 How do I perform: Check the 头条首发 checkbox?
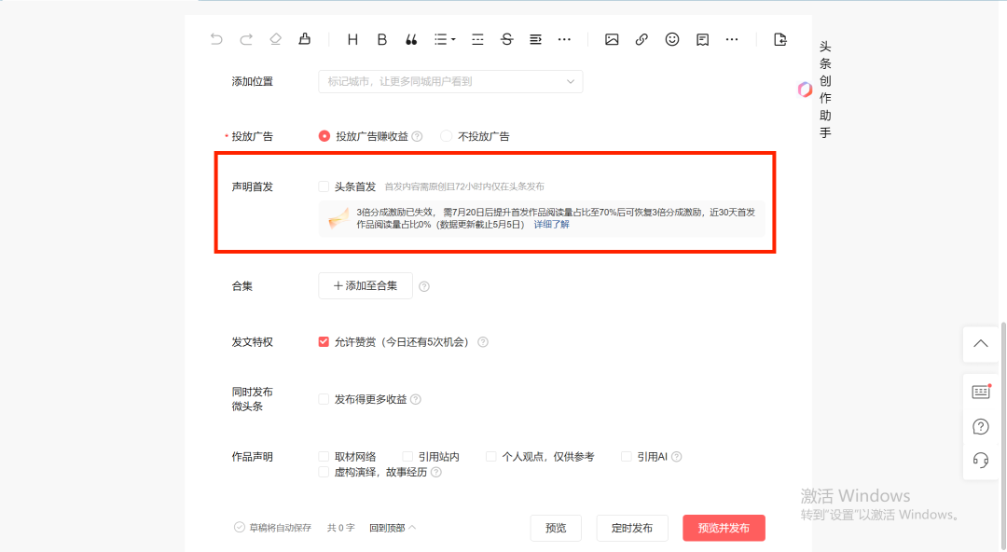coord(324,186)
